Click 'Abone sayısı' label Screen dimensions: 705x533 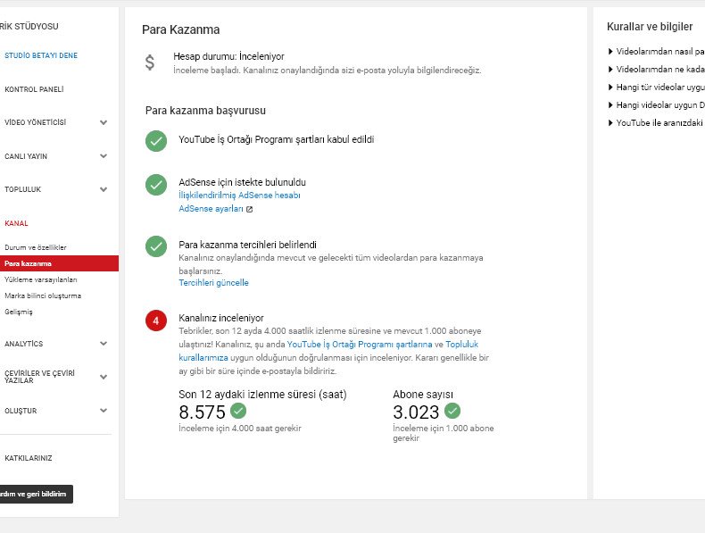point(423,395)
